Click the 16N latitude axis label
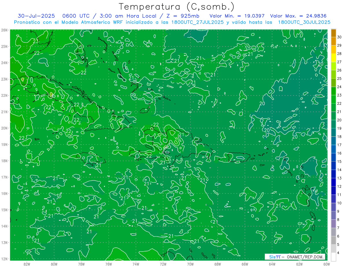Image resolution: width=347 pixels, height=268 pixels. click(5, 193)
